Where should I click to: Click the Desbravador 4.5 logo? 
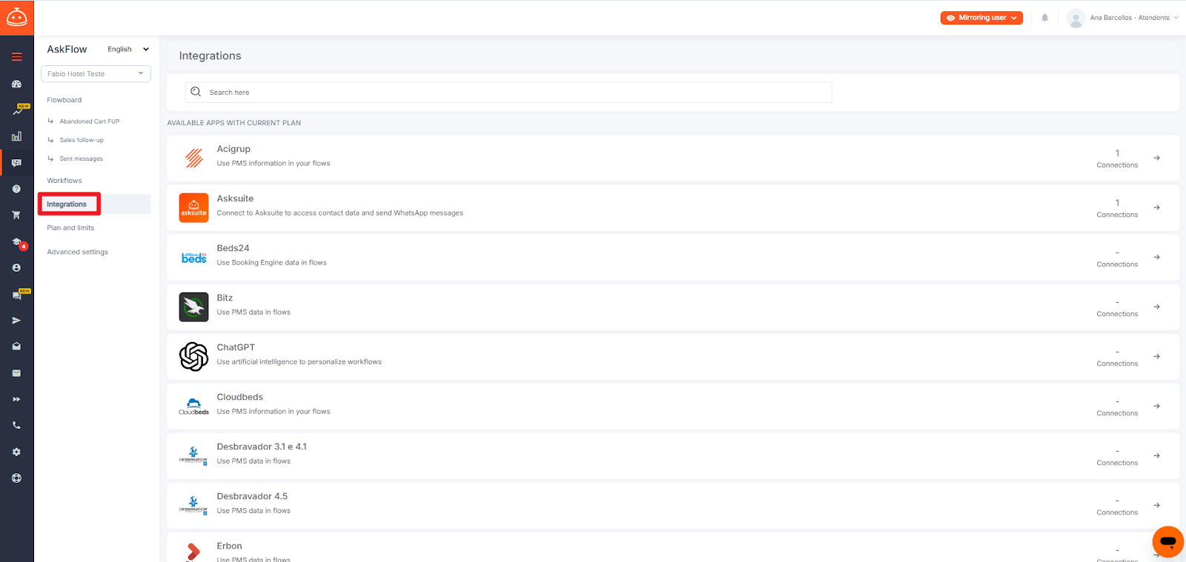coord(193,505)
